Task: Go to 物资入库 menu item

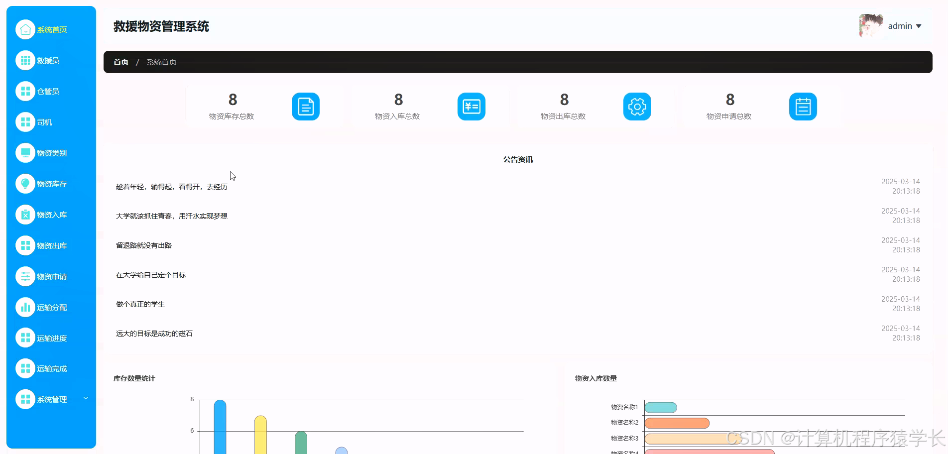Action: coord(51,215)
